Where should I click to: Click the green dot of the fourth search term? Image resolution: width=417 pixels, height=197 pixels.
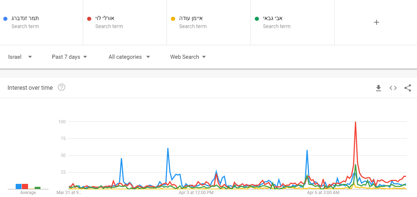(x=257, y=19)
